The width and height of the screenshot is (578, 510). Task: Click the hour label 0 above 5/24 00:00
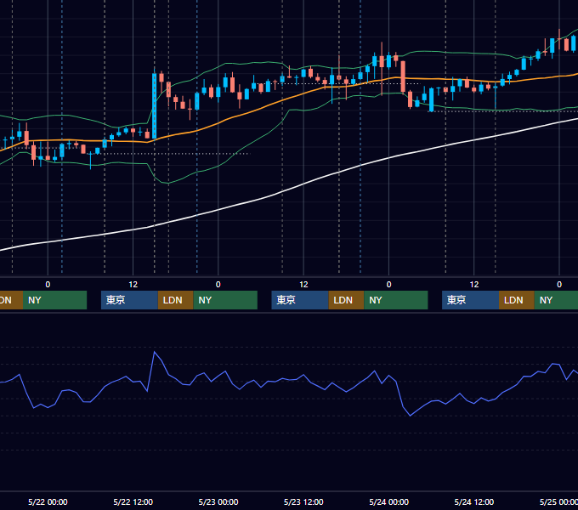(x=388, y=285)
